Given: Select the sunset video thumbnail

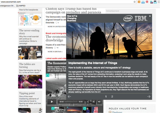Looking at the screenshot, I should [x=74, y=110].
